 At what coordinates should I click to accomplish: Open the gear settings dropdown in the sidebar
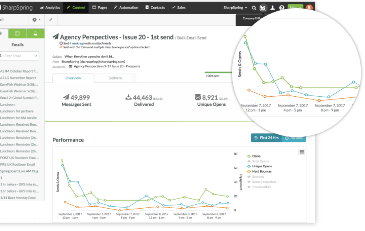click(x=35, y=19)
